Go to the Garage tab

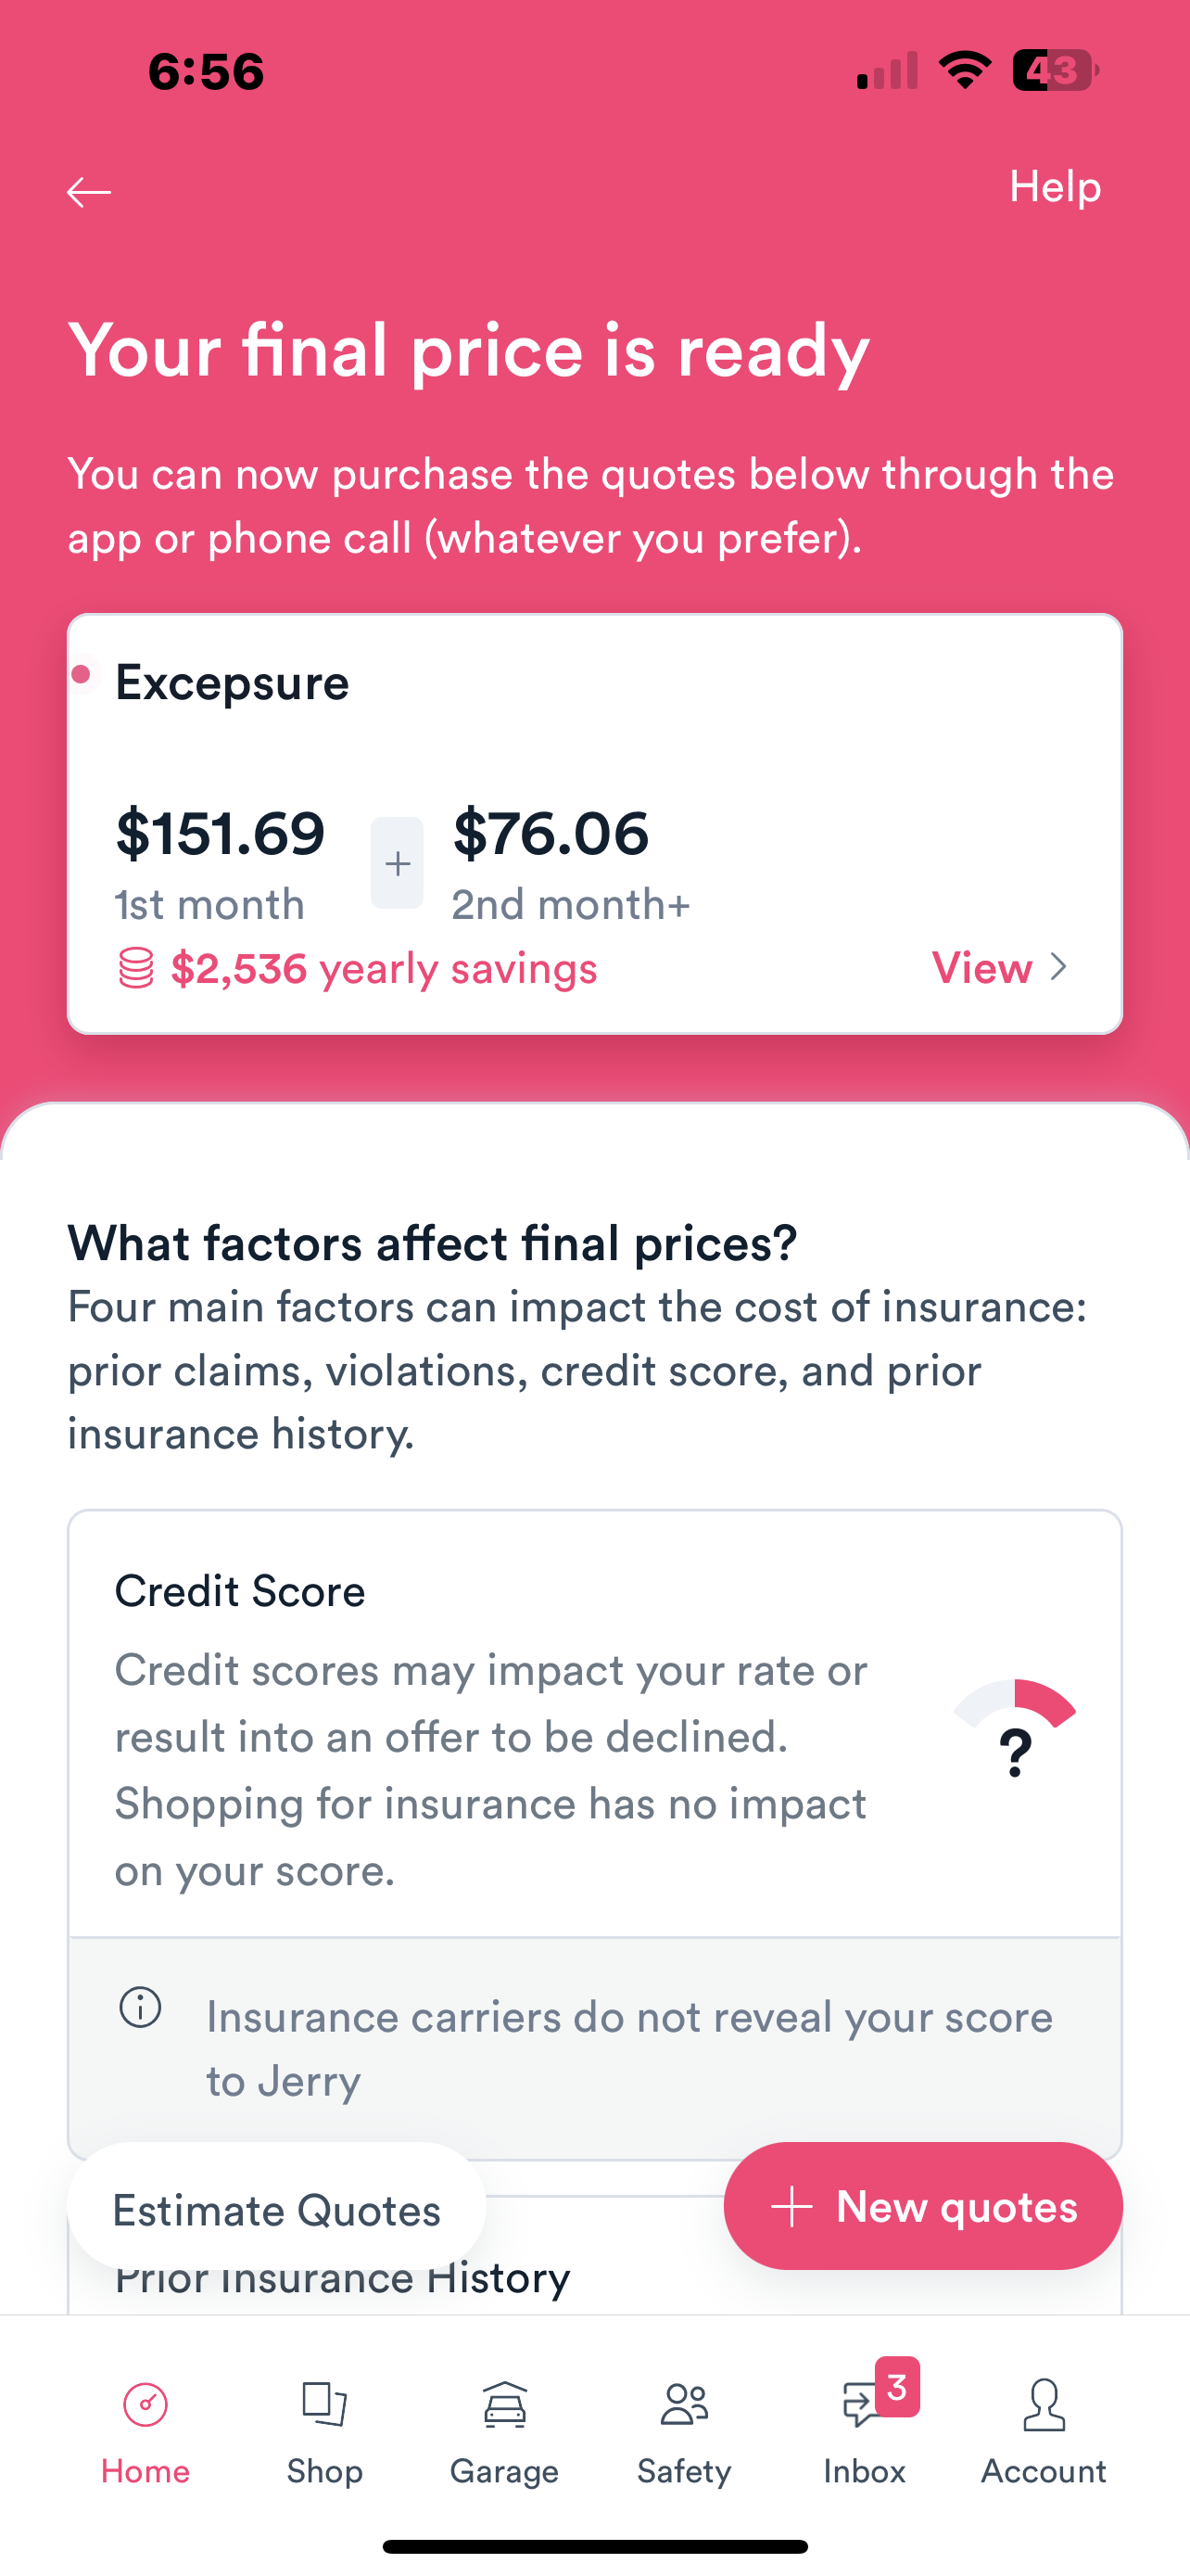coord(504,2432)
